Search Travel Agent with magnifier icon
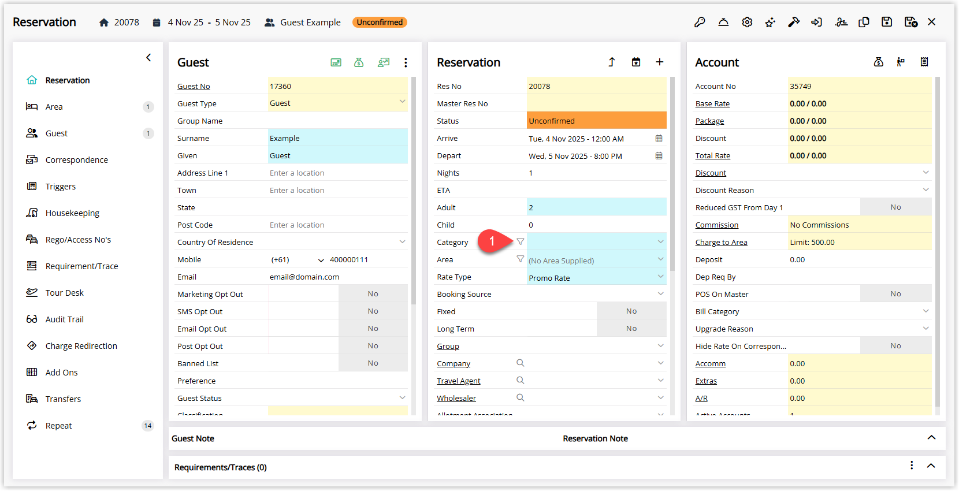This screenshot has width=959, height=491. [521, 380]
